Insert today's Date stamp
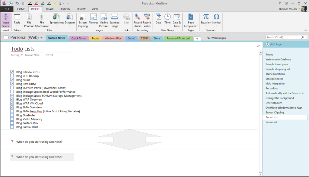309x177 pixels. (158, 19)
